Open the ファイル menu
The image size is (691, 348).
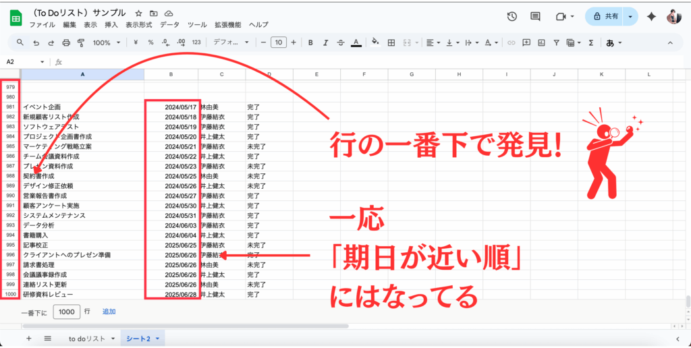pos(43,25)
